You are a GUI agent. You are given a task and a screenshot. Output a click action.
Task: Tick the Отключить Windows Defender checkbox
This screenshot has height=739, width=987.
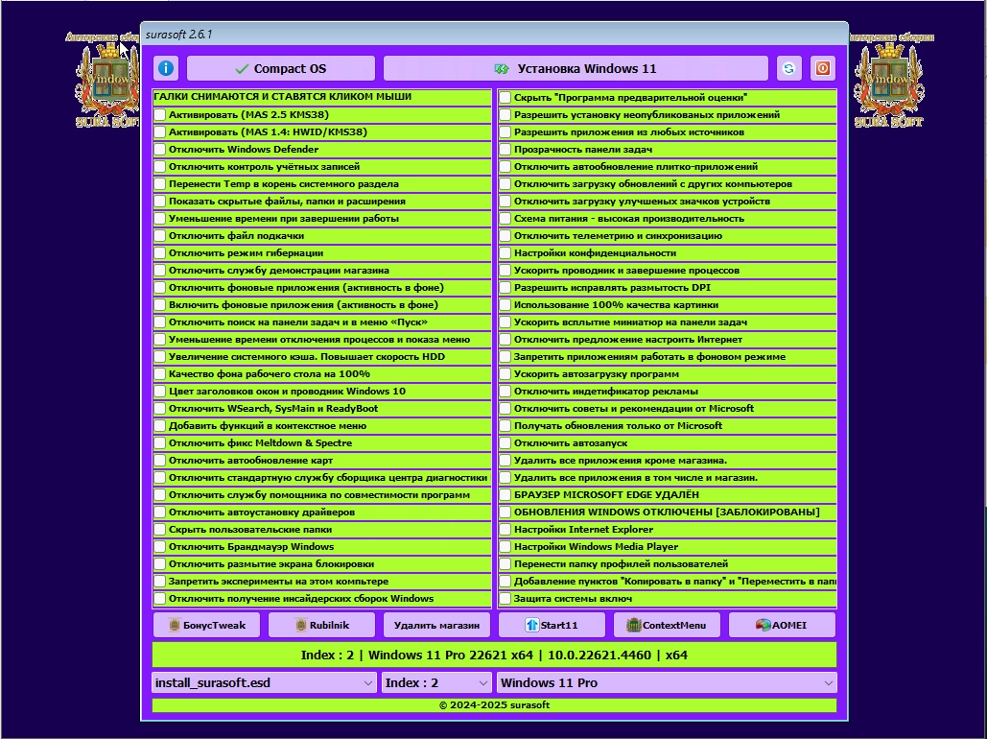[160, 150]
